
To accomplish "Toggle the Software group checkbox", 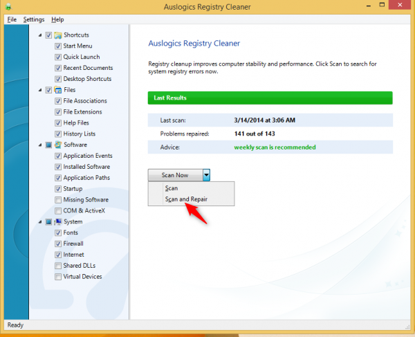I will [48, 145].
